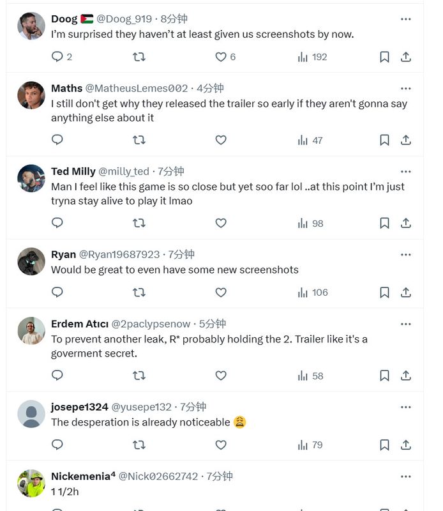Open Ted Milly's profile via display name
Screen dimensions: 443x511
(x=73, y=171)
